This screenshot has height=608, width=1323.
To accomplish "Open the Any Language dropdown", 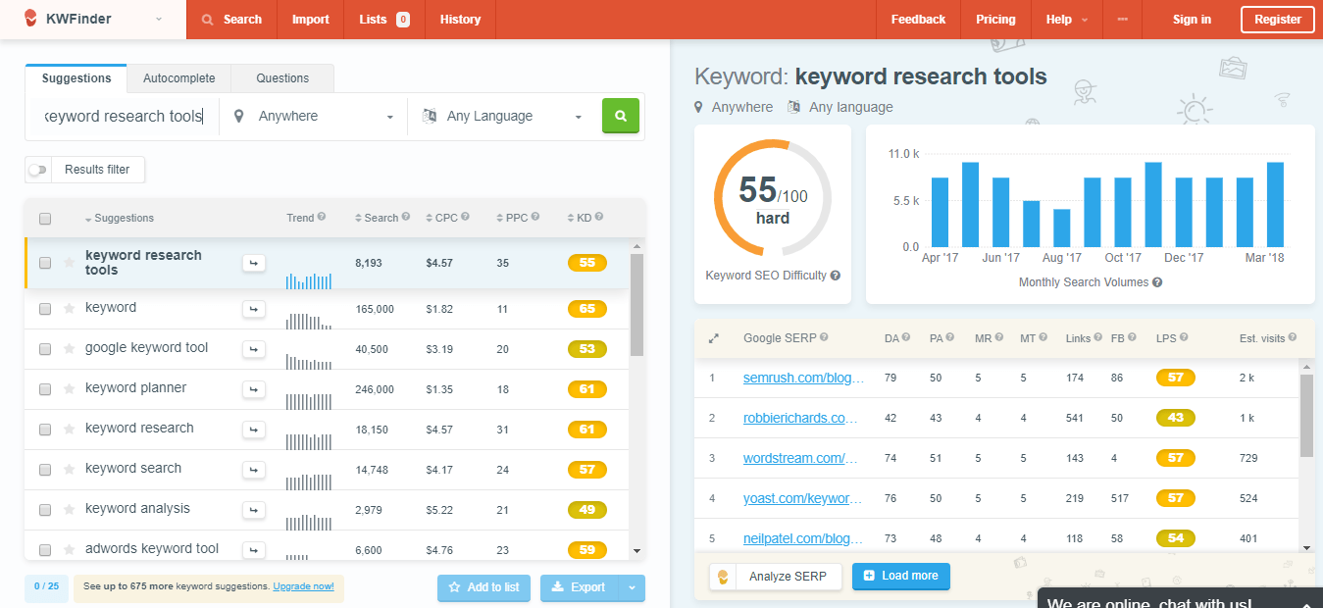I will 501,116.
